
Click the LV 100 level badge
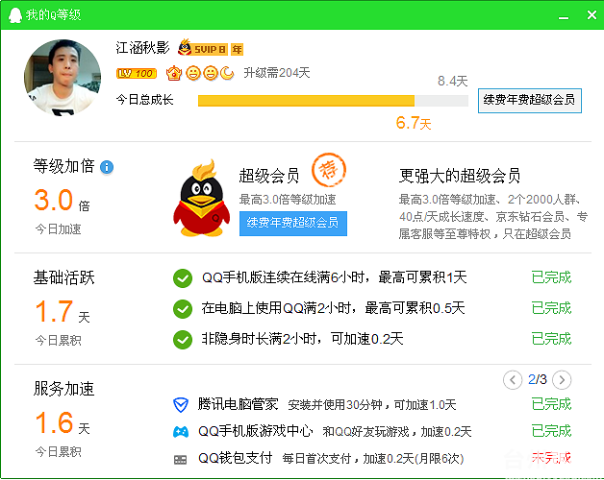[137, 73]
